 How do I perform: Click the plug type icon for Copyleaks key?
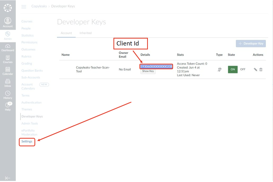(x=219, y=70)
